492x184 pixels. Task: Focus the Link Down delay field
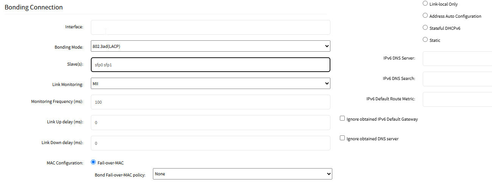click(210, 143)
